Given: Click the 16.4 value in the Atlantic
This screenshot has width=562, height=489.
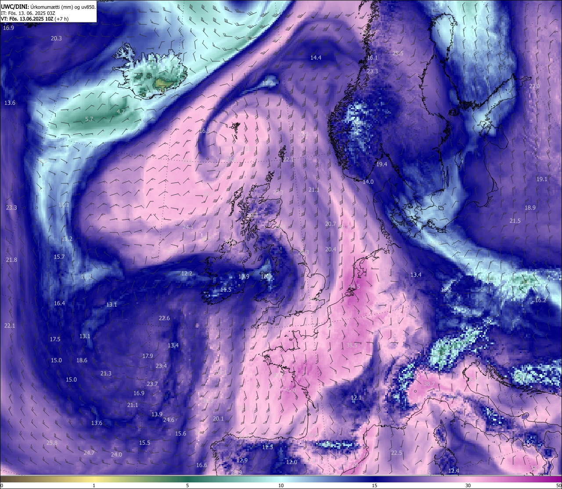Looking at the screenshot, I should coord(59,303).
